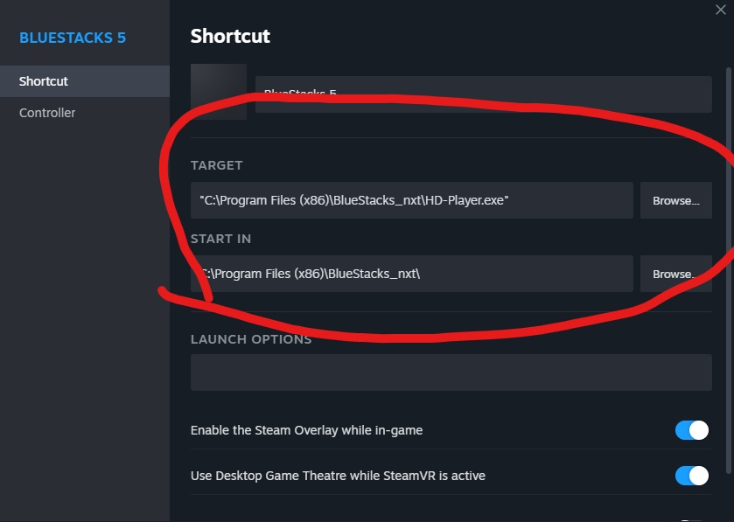This screenshot has height=522, width=734.
Task: Click the empty Launch Options field
Action: click(x=451, y=372)
